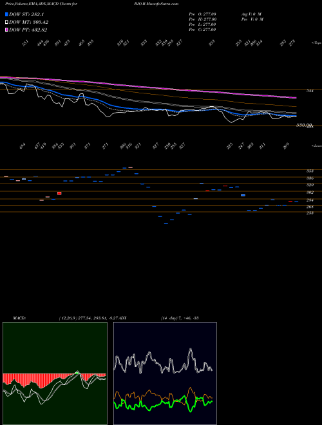Screen dimensions: 322x425
Task: Click the 544 price axis label
Action: point(310,91)
